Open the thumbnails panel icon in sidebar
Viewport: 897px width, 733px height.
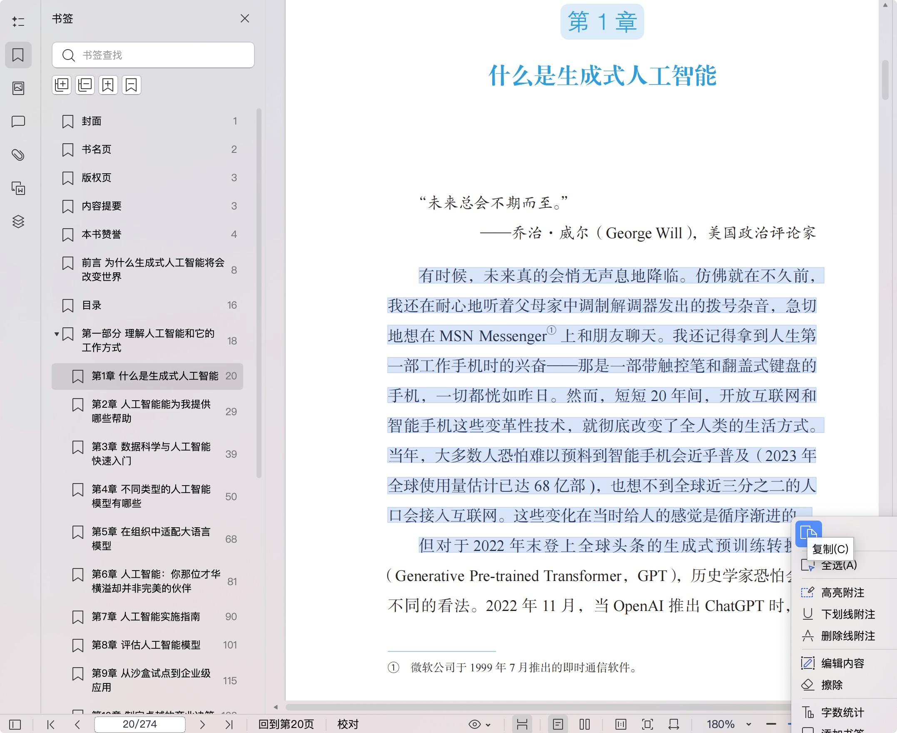pos(18,88)
